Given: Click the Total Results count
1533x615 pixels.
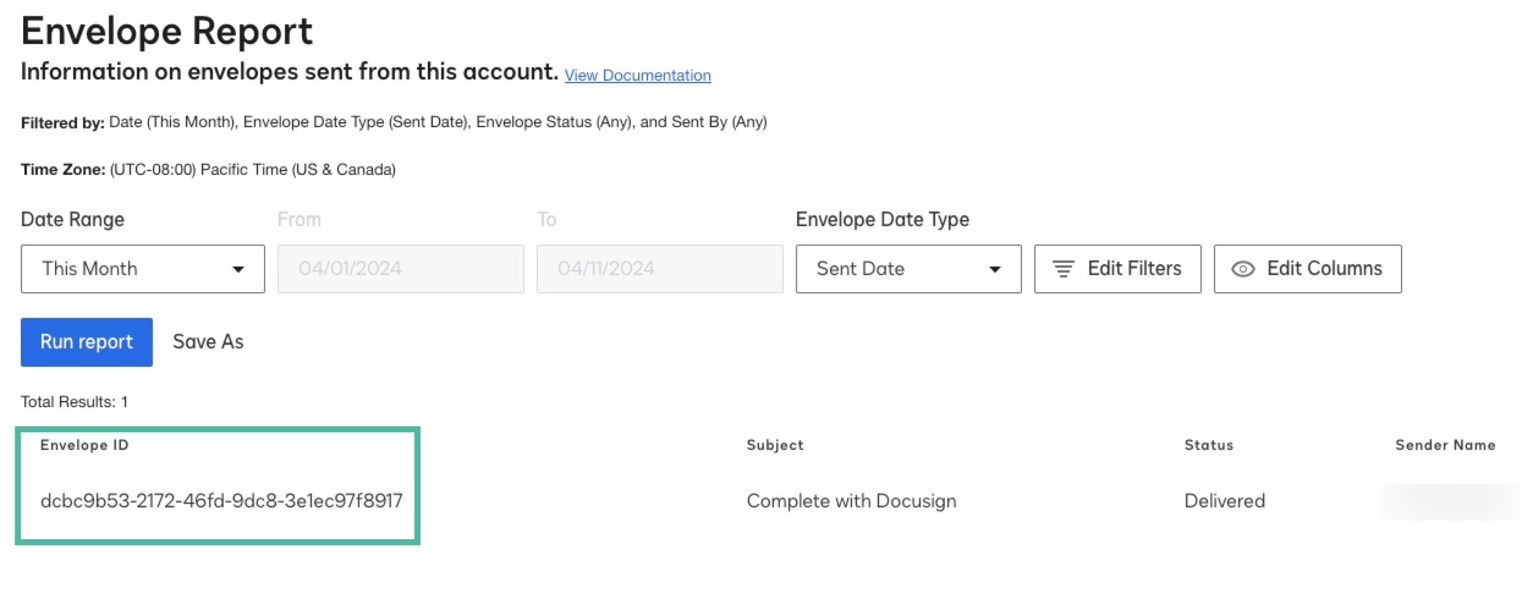Looking at the screenshot, I should tap(73, 402).
